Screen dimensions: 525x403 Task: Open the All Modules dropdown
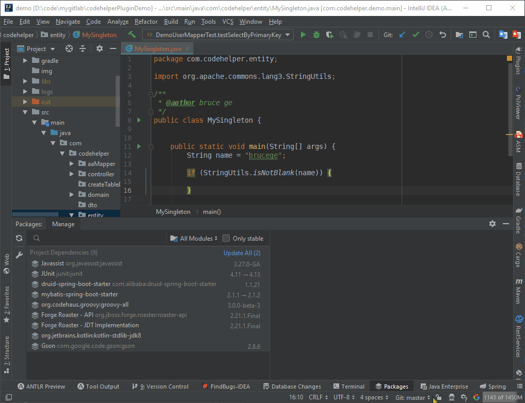(x=194, y=238)
